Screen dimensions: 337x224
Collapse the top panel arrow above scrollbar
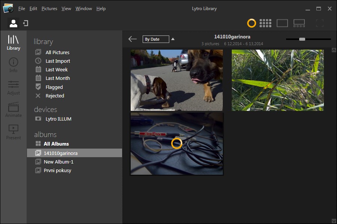click(333, 50)
